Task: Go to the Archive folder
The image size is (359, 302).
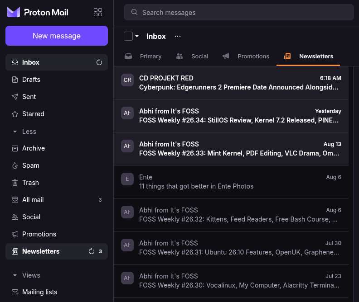Action: 57,148
